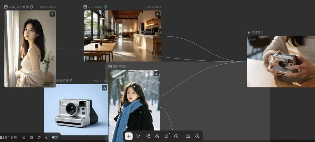Image resolution: width=315 pixels, height=142 pixels.
Task: Open history via the clock icon
Action: click(x=176, y=136)
